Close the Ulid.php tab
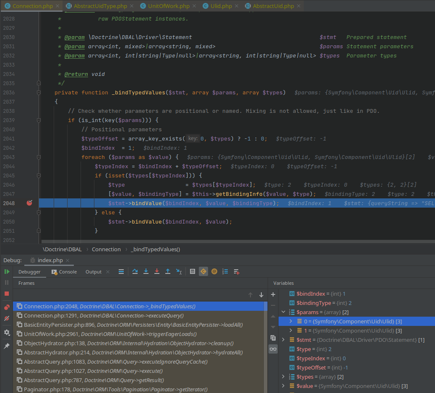435x393 pixels. (x=236, y=6)
